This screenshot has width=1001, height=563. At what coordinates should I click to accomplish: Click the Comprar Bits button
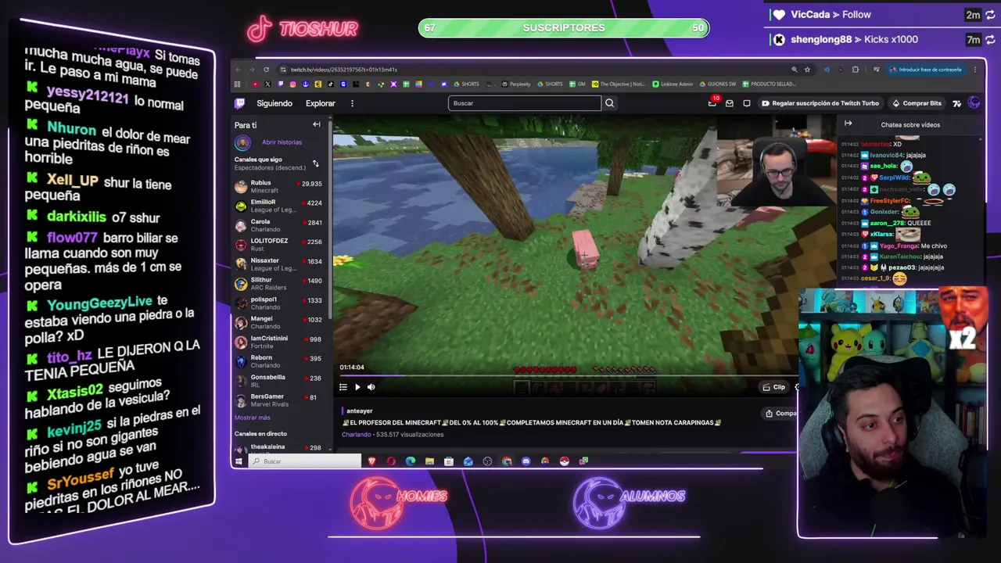pos(917,103)
